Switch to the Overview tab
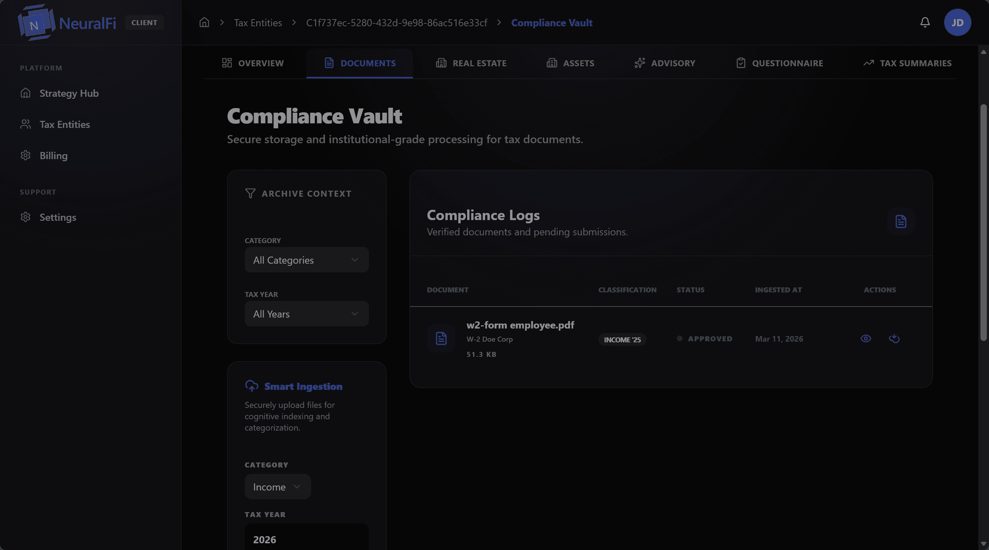 point(253,63)
